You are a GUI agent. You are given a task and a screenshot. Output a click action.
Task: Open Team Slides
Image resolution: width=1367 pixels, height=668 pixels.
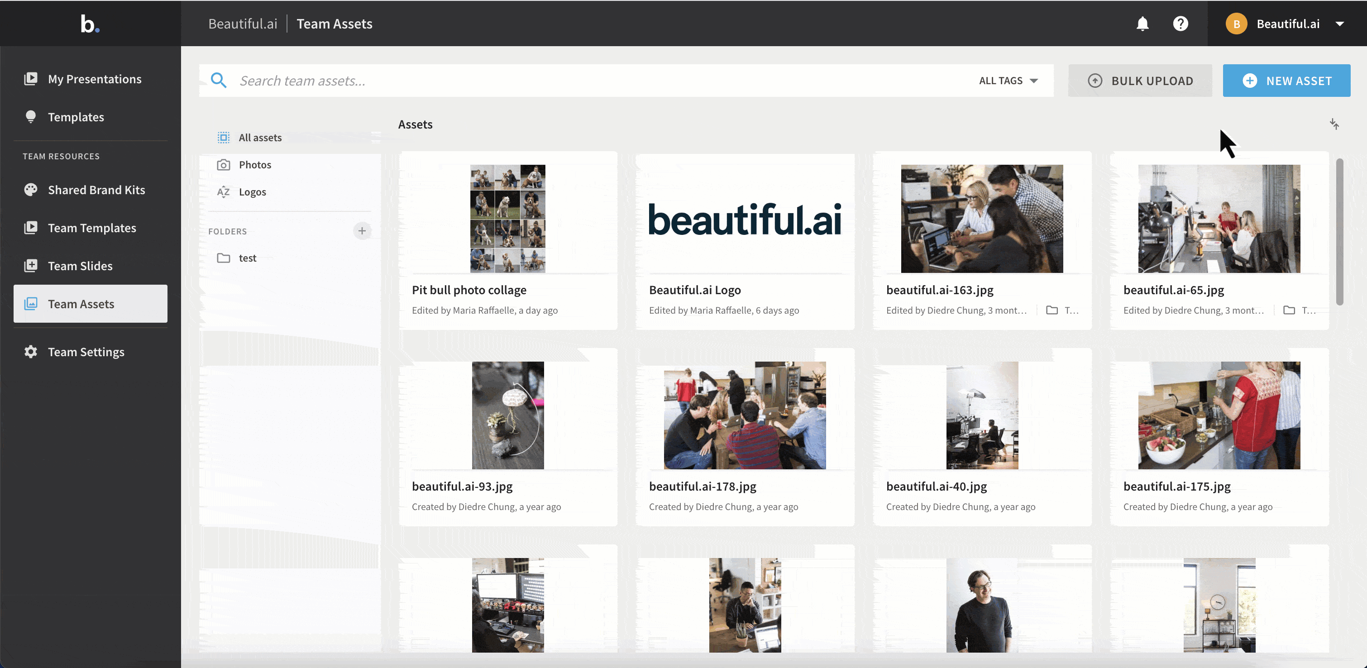click(x=91, y=266)
